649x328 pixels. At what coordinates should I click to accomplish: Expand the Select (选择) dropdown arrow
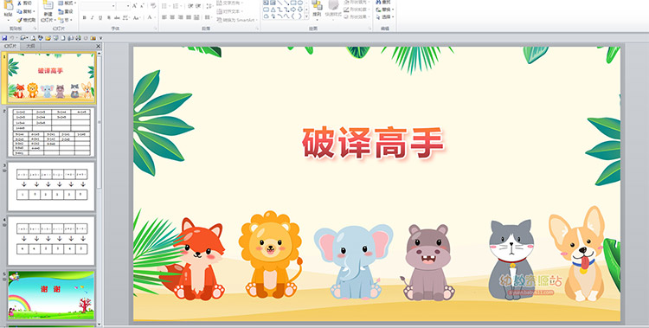[393, 17]
